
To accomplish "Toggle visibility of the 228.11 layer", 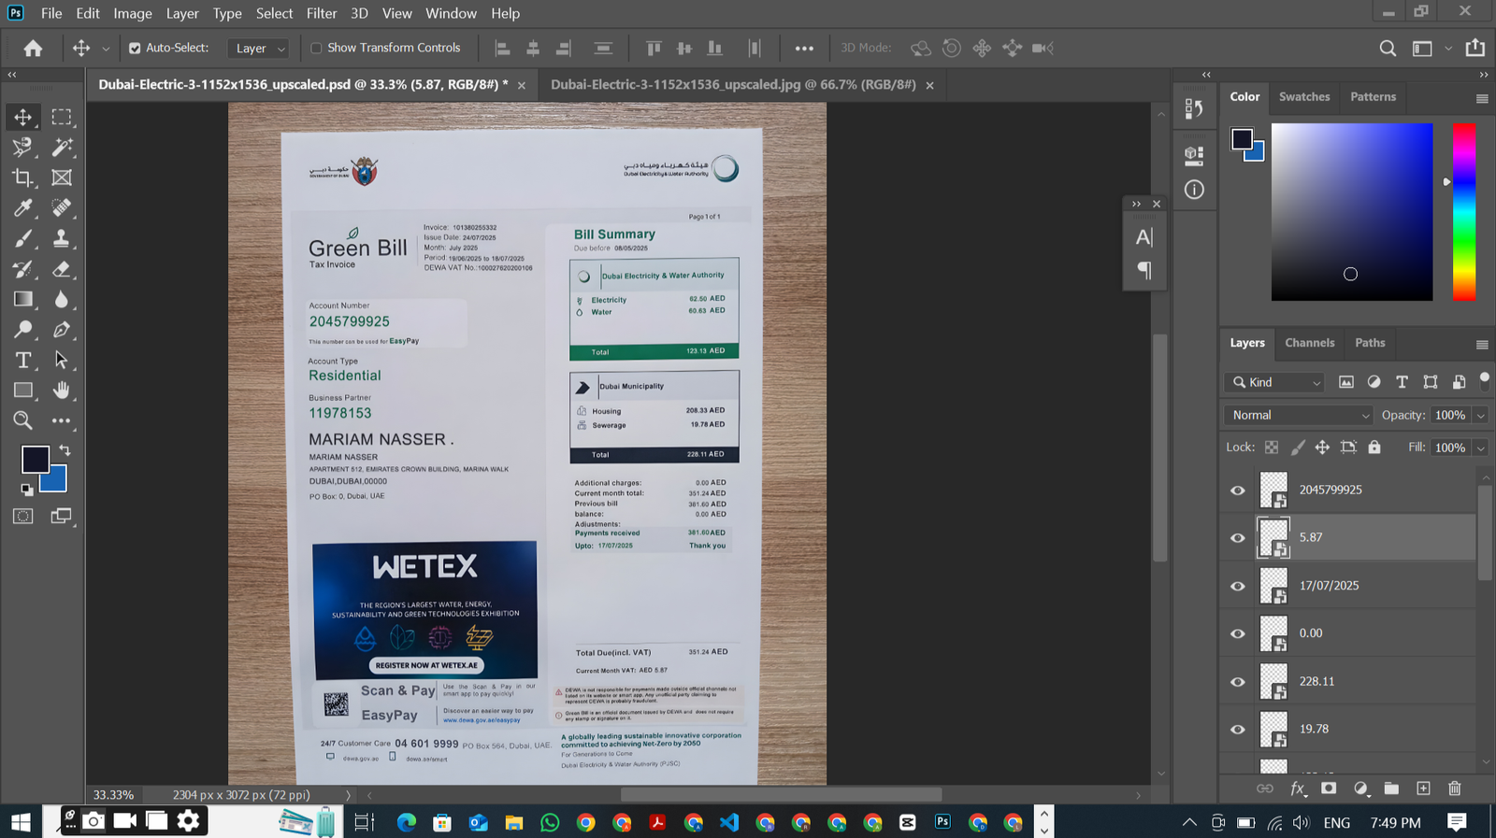I will coord(1238,682).
